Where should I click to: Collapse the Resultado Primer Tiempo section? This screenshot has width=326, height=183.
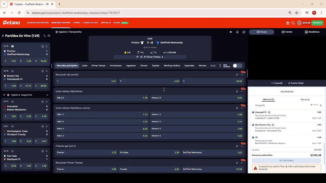pyautogui.click(x=242, y=163)
